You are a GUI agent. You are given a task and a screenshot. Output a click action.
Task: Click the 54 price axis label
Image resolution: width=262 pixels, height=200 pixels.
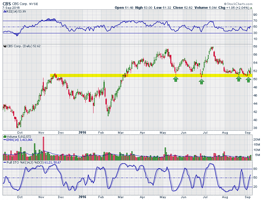click(255, 63)
